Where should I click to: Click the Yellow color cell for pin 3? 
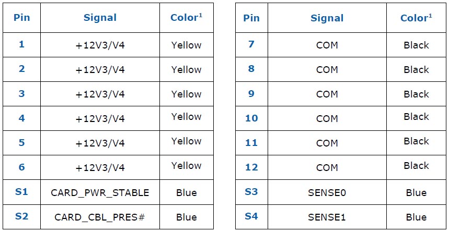186,94
